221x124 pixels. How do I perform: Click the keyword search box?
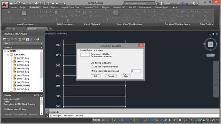140,3
